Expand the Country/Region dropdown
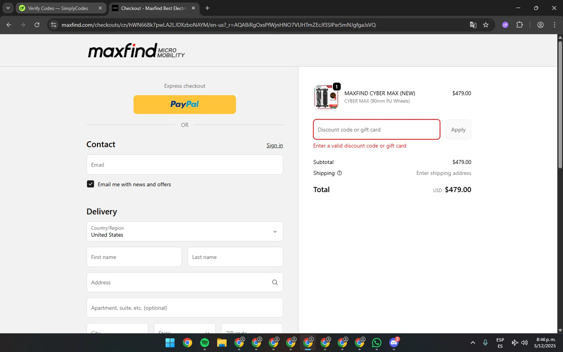 click(185, 232)
